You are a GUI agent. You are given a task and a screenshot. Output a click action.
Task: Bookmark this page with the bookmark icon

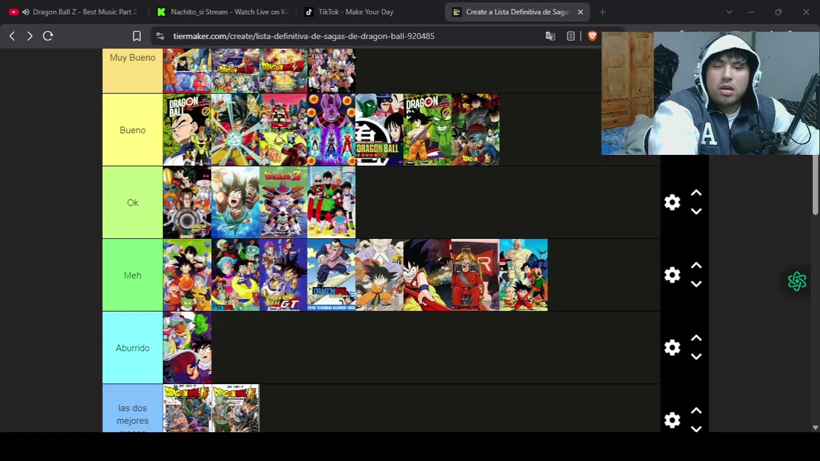137,36
